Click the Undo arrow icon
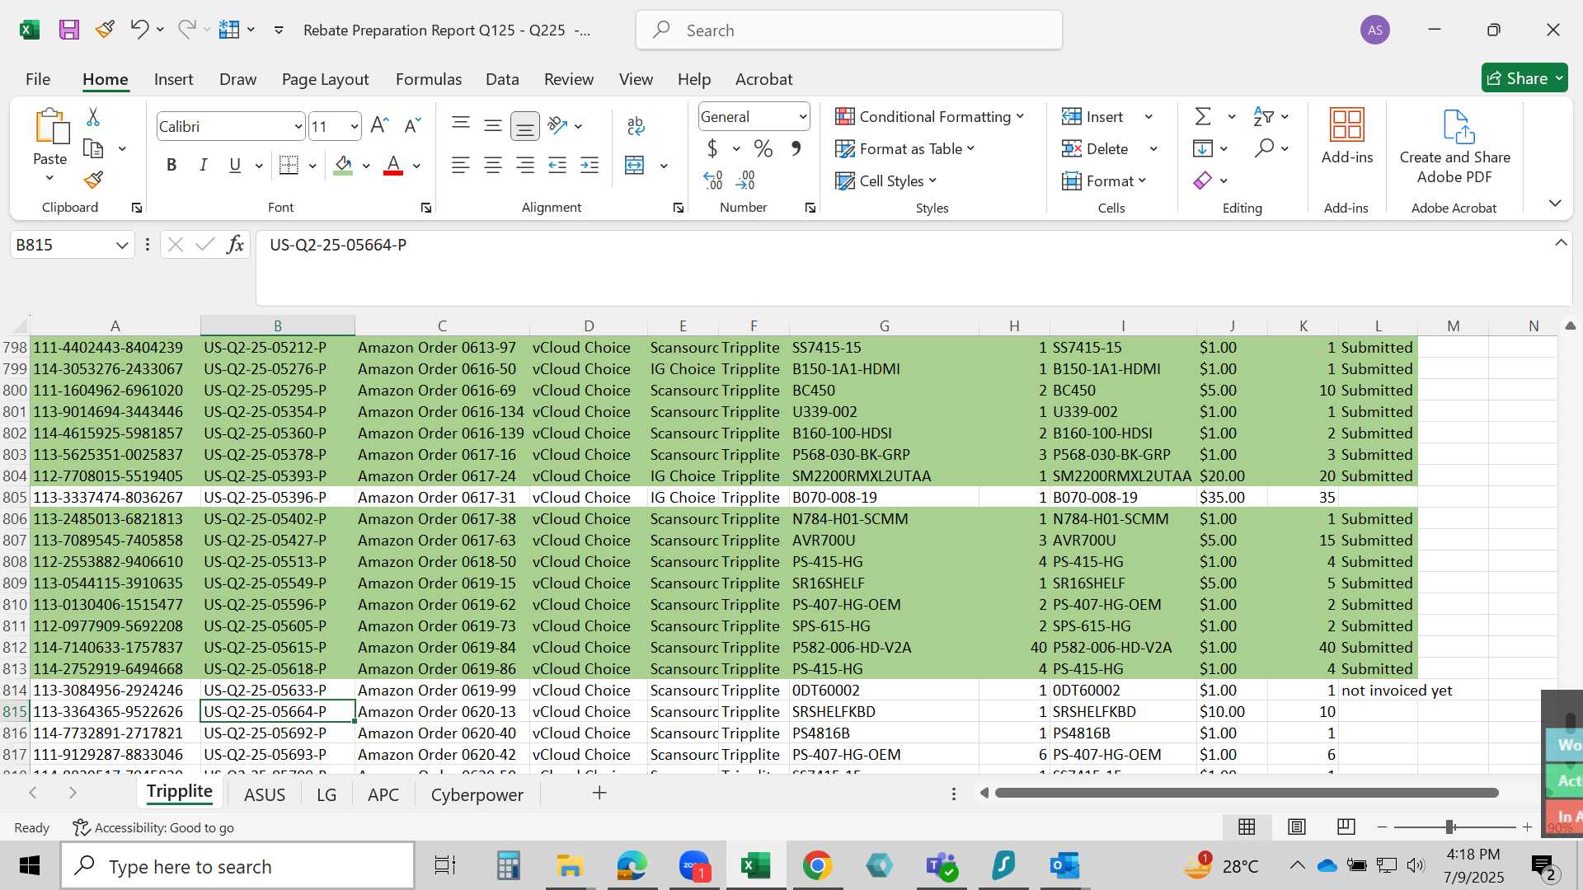 point(139,30)
